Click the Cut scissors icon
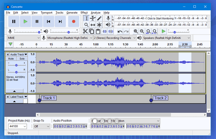Screen dimensions: 216x139 point(85,31)
